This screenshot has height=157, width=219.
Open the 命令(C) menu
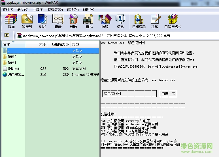click(x=23, y=10)
